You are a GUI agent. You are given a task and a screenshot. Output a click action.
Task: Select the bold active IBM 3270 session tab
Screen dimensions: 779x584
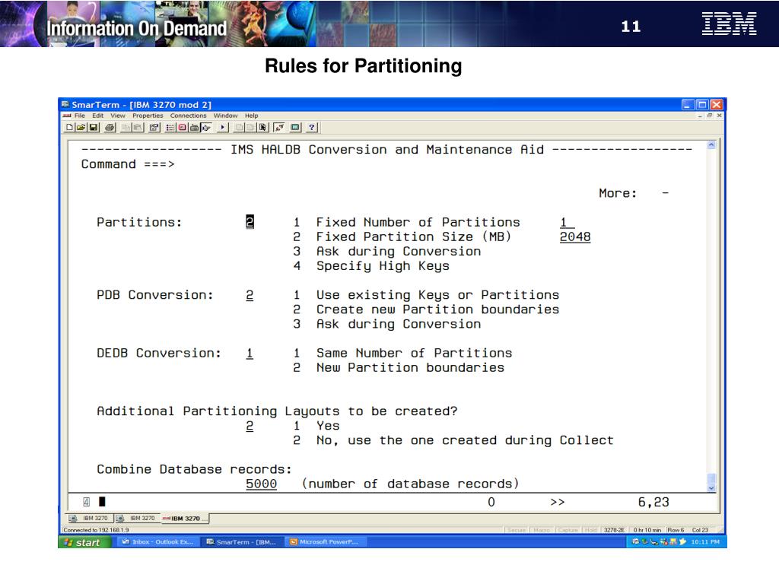(184, 519)
